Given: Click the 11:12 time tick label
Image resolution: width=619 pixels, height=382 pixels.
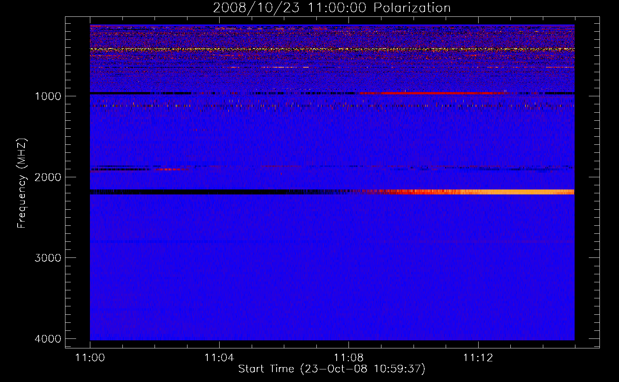Looking at the screenshot, I should coord(478,358).
